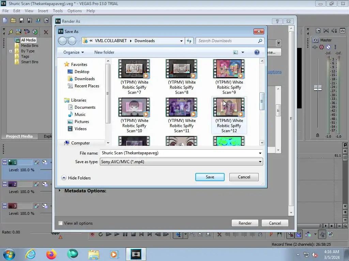The height and width of the screenshot is (261, 349).
Task: Click the lightning bolt icon in Project Media
Action: pos(11,32)
